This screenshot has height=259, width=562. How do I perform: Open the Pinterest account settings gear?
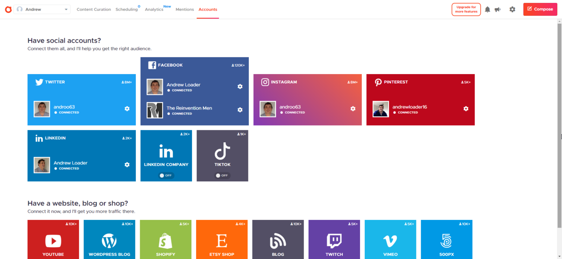click(466, 109)
